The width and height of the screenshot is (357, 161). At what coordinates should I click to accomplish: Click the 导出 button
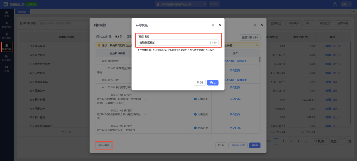click(x=309, y=23)
